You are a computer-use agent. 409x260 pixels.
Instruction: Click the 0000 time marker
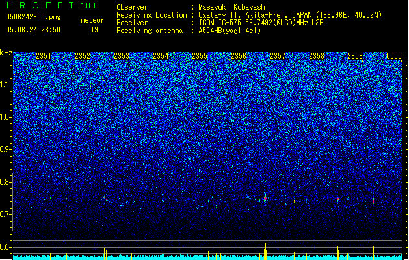coord(394,56)
